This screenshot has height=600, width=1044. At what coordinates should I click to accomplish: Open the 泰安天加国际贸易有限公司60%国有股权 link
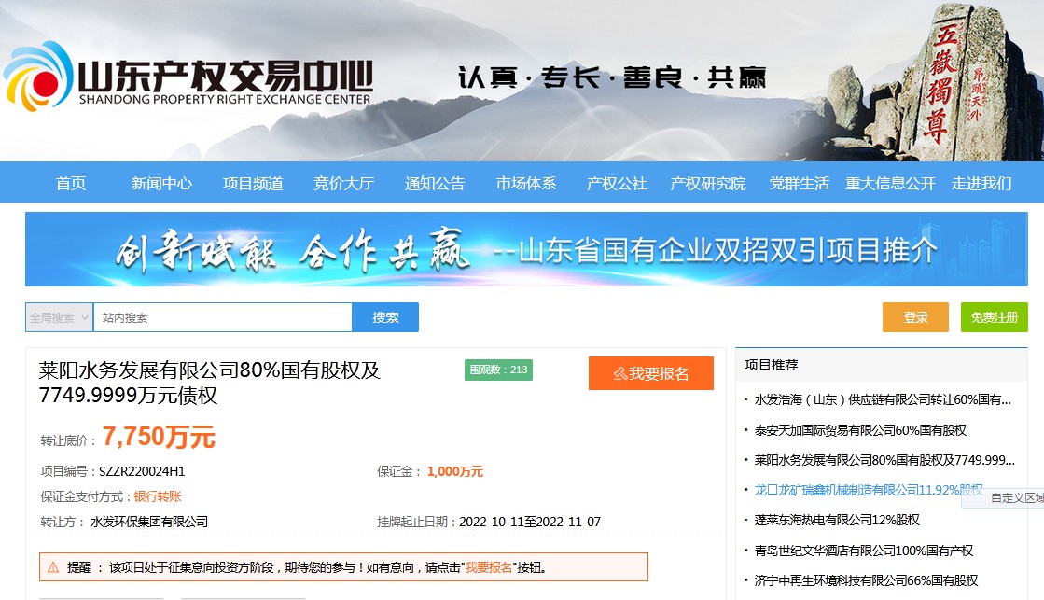click(860, 430)
